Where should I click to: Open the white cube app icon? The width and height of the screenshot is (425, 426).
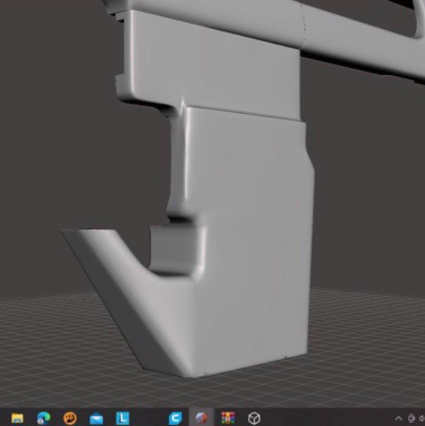[x=254, y=418]
